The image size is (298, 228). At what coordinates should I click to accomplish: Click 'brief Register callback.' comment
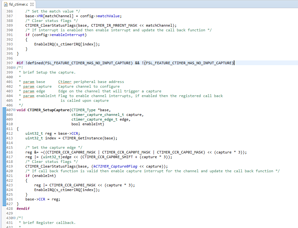[49, 223]
